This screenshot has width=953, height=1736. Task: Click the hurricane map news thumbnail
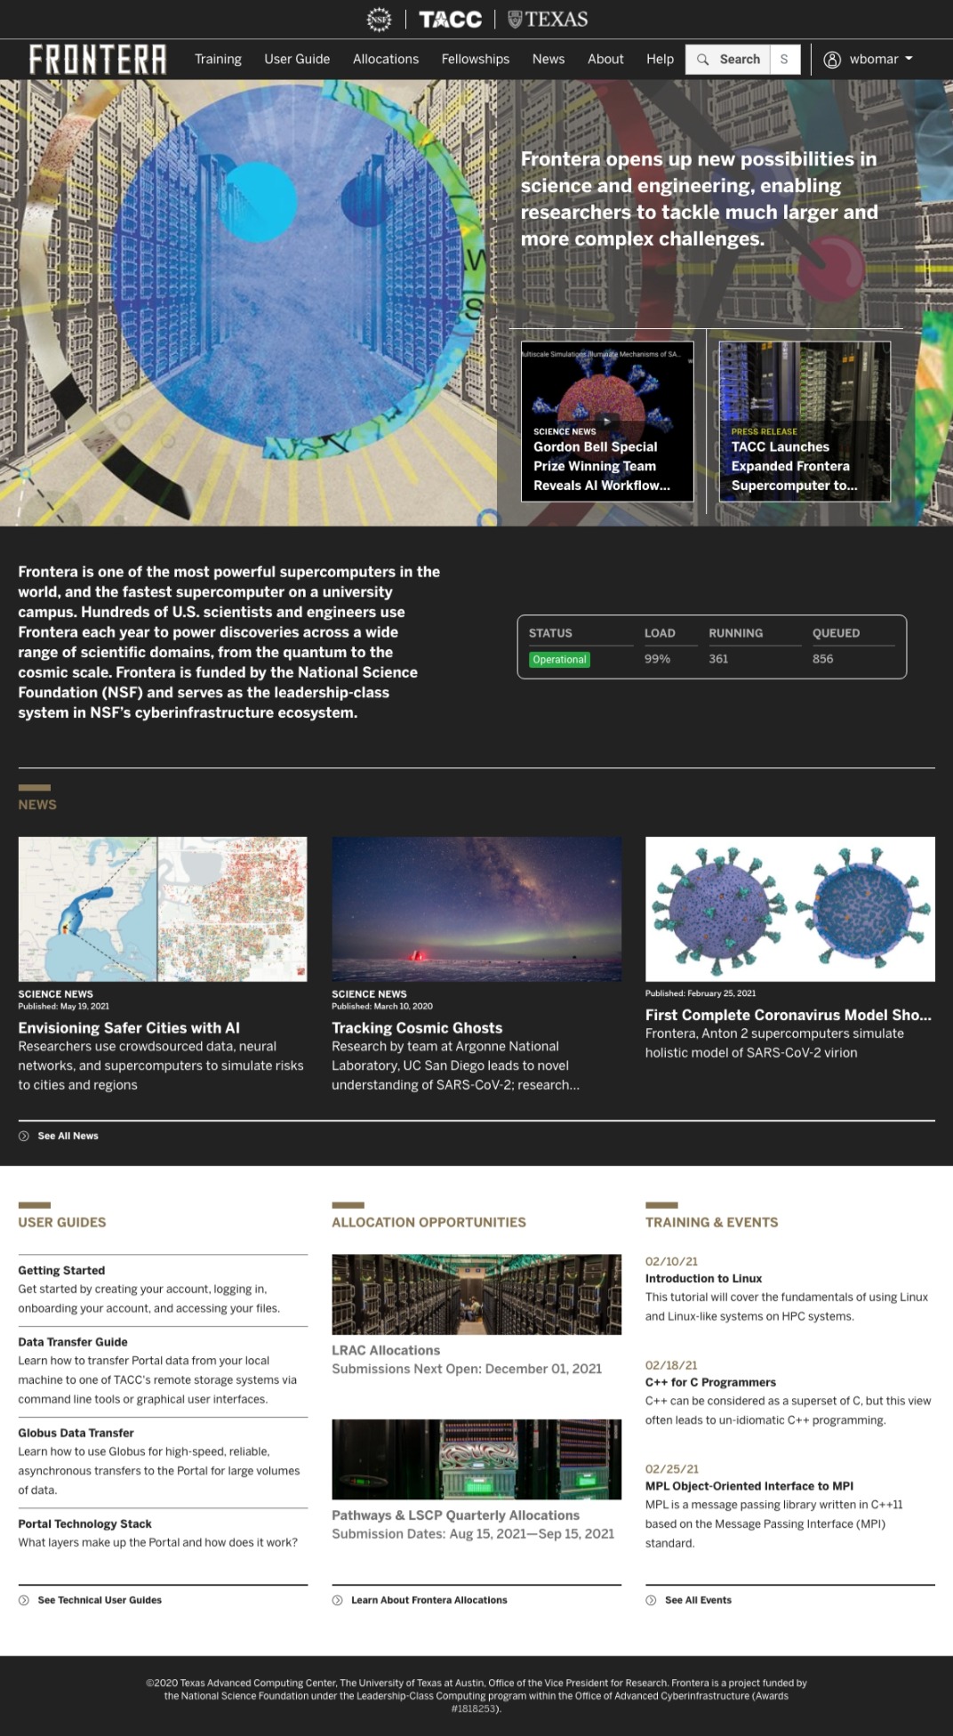pyautogui.click(x=163, y=909)
